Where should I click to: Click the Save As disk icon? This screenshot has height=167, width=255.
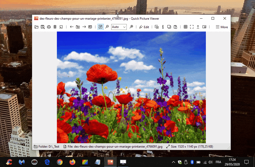tap(43, 27)
